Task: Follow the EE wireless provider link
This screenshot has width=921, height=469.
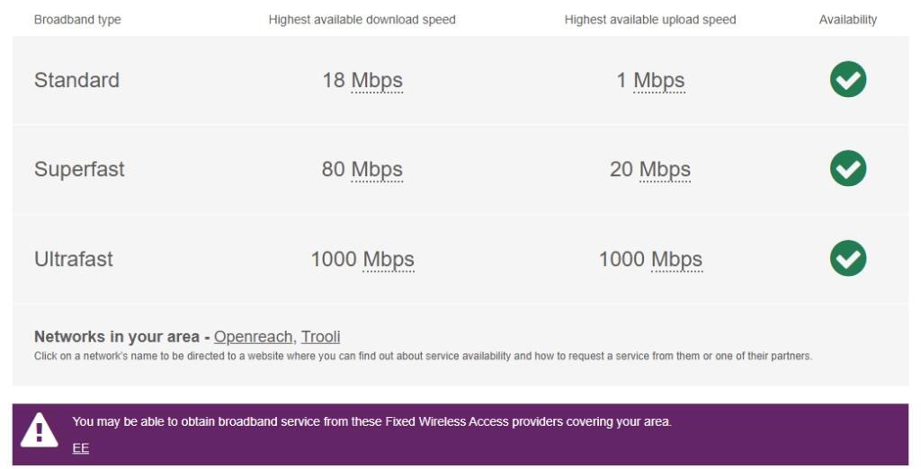Action: [80, 447]
